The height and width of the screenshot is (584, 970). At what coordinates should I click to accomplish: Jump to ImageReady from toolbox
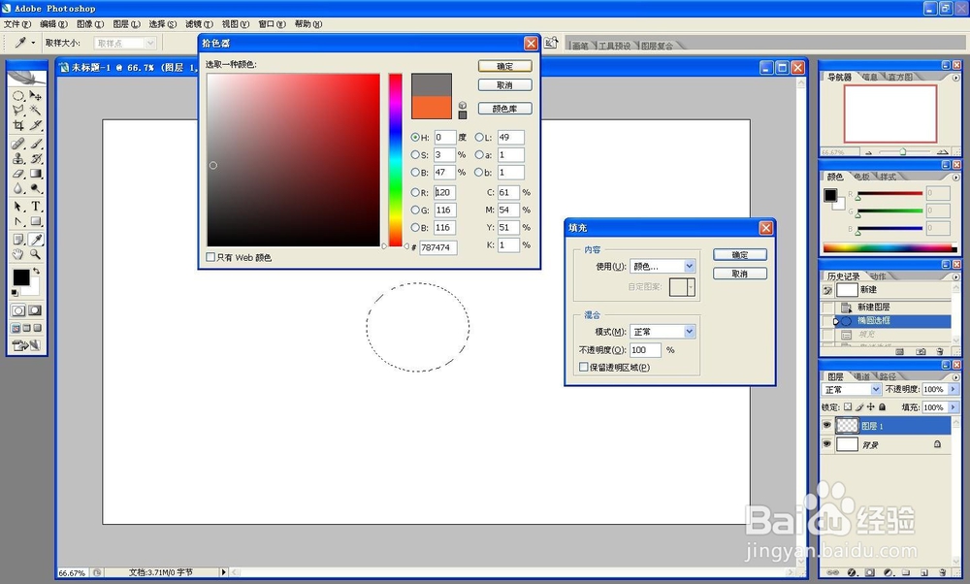[27, 345]
